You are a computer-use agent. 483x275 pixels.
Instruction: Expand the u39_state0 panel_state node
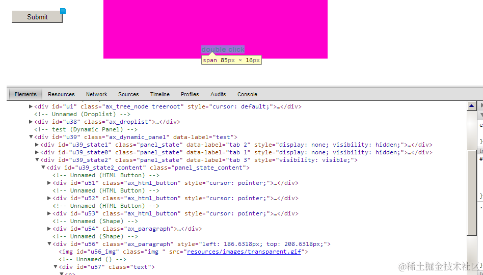tap(37, 152)
